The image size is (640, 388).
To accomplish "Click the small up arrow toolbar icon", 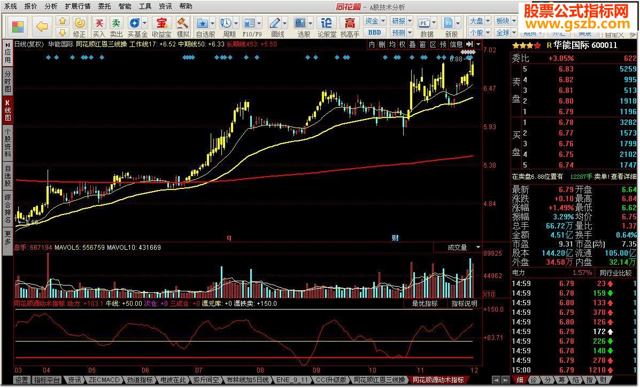I will pyautogui.click(x=62, y=20).
